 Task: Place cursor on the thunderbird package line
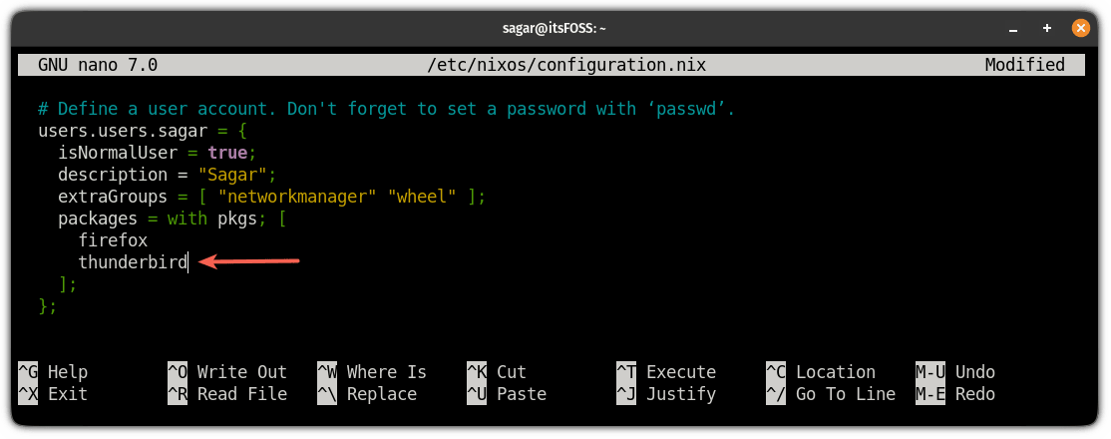133,262
